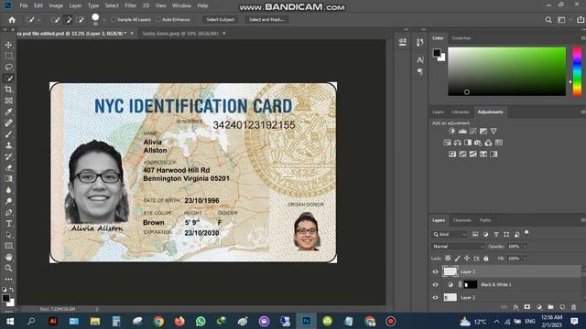Select the Zoom tool in toolbar
The image size is (586, 329).
8,268
